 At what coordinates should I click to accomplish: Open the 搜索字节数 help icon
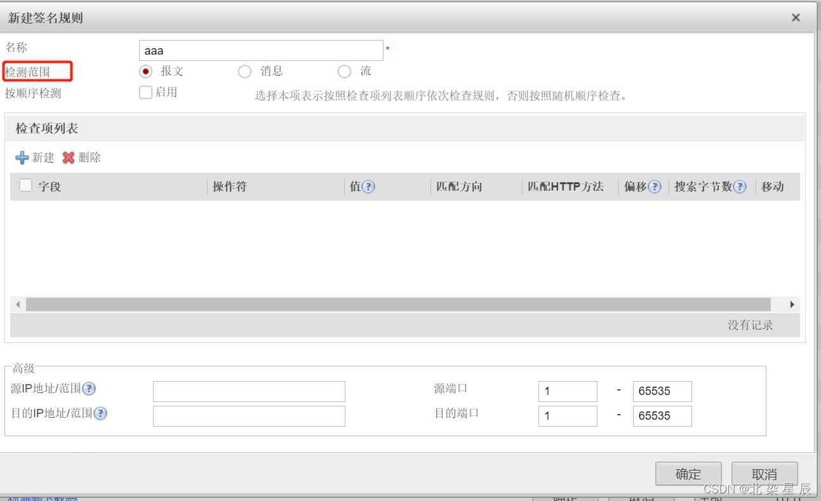[740, 186]
